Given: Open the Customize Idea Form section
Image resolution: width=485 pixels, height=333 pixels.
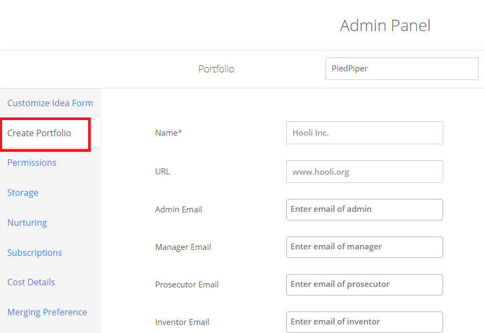Looking at the screenshot, I should (x=50, y=103).
